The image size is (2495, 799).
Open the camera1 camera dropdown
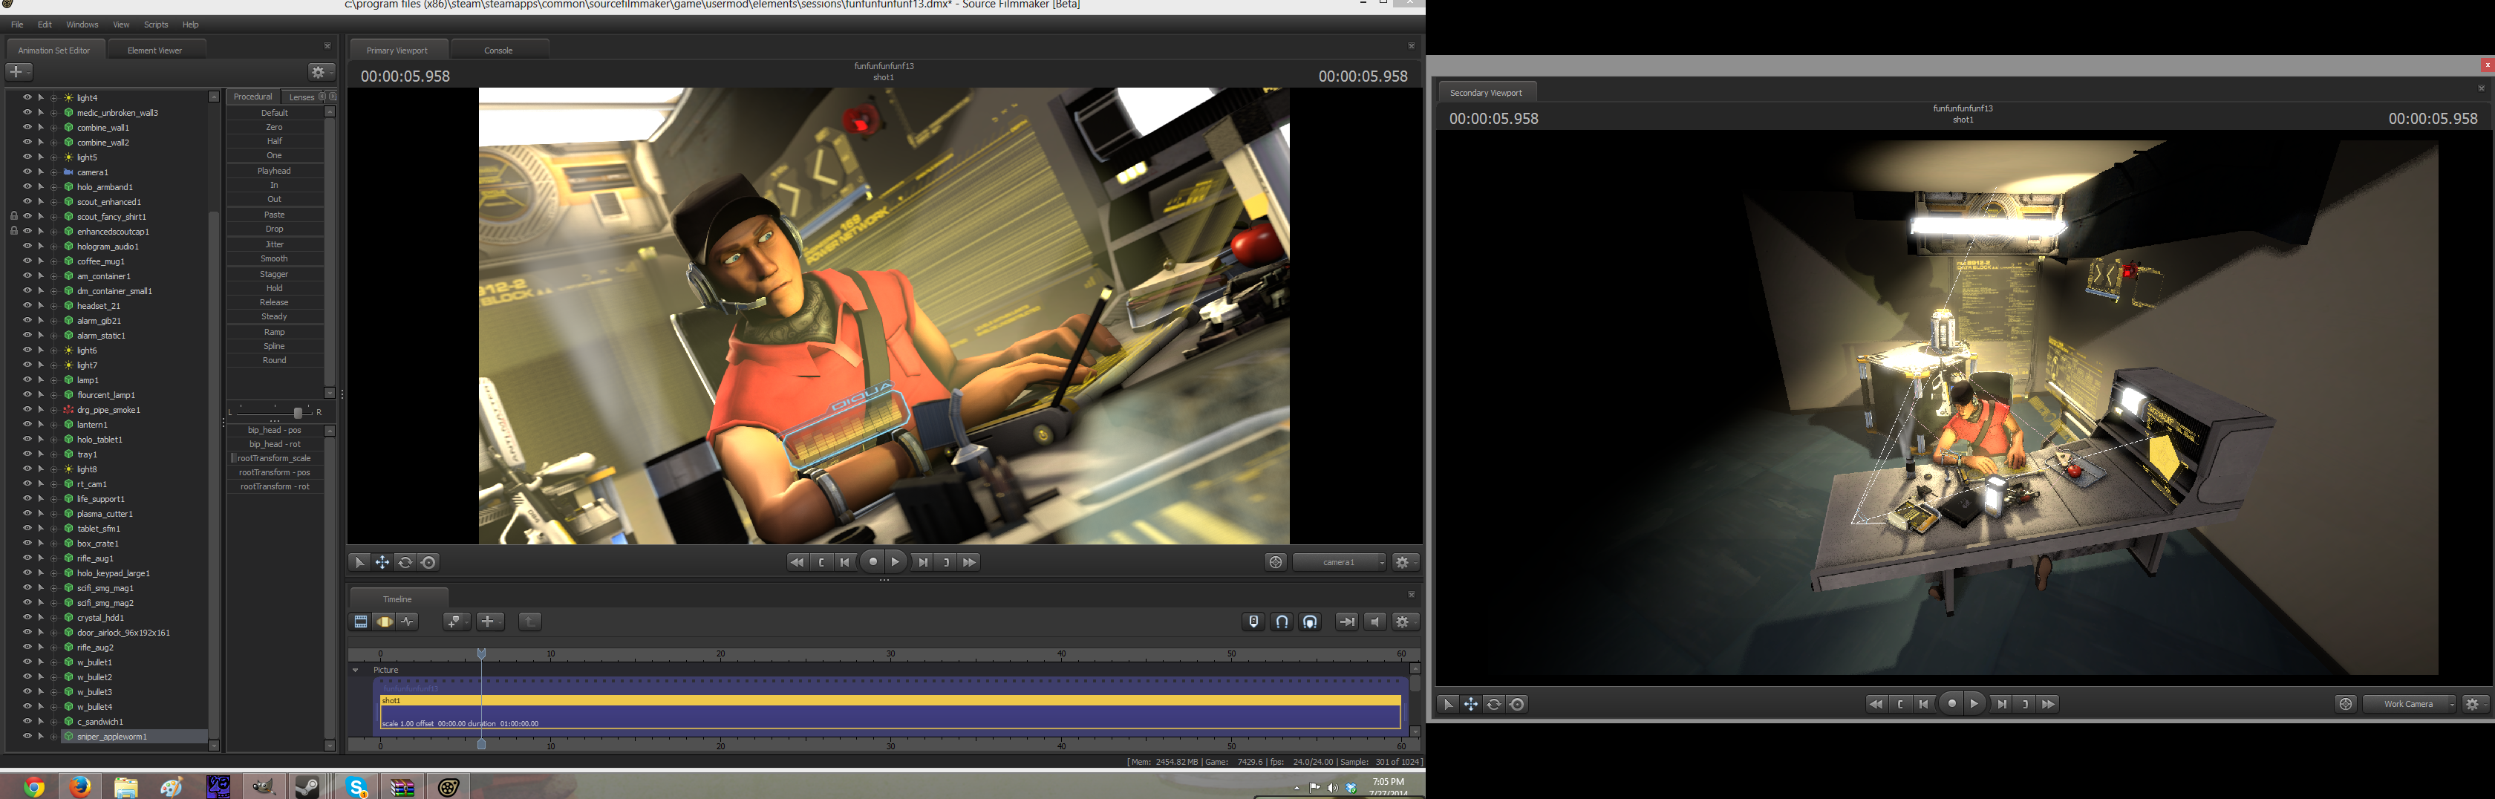coord(1340,561)
